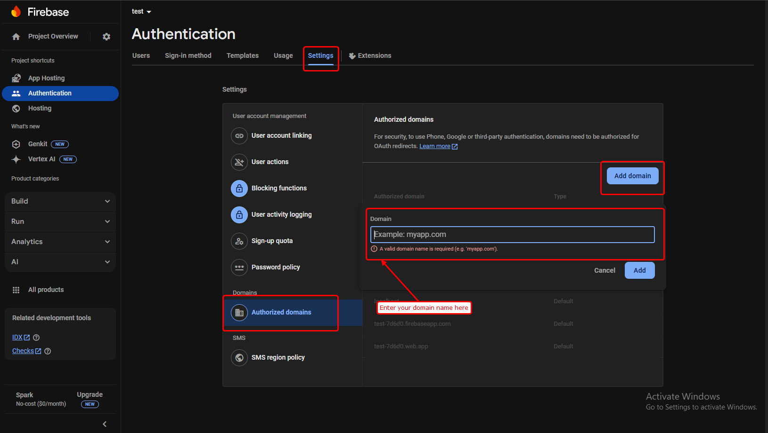Viewport: 768px width, 433px height.
Task: Click the Add domain button
Action: click(x=632, y=175)
